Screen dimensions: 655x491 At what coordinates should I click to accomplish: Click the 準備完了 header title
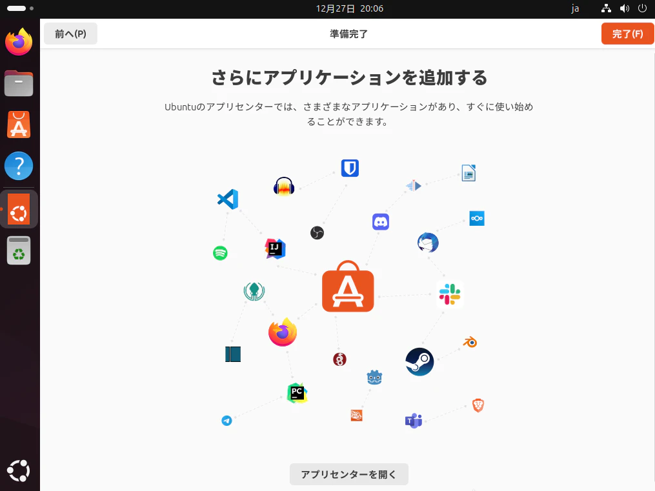[x=349, y=34]
